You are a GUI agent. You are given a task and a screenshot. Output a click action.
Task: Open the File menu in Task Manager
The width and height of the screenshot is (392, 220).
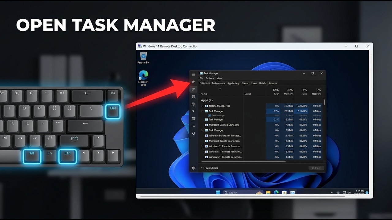[x=201, y=79]
